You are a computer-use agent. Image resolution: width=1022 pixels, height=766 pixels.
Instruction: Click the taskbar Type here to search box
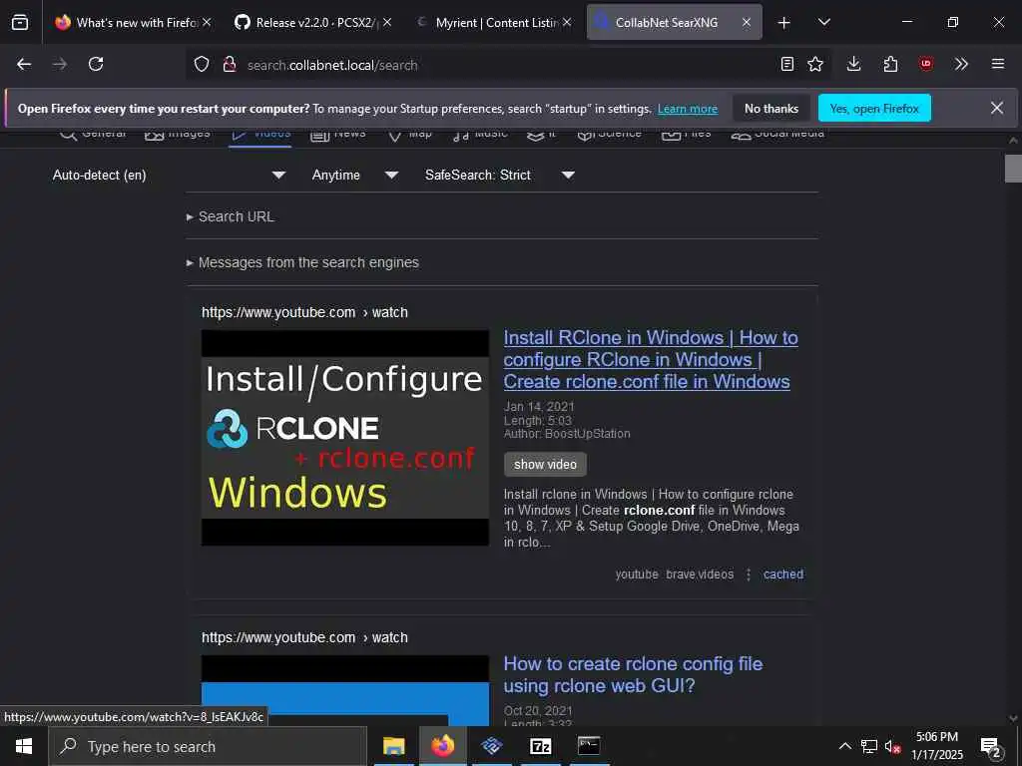pyautogui.click(x=208, y=746)
